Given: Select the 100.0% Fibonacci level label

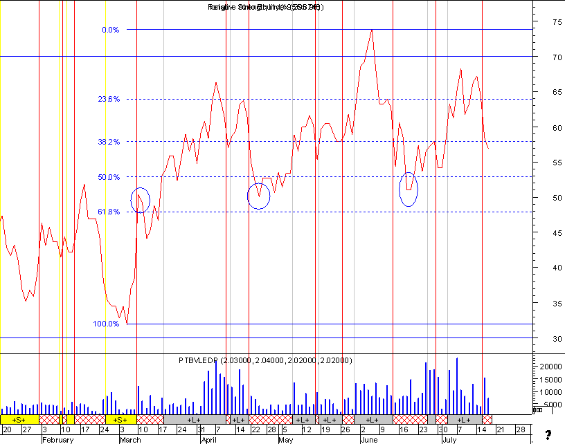Looking at the screenshot, I should [106, 324].
